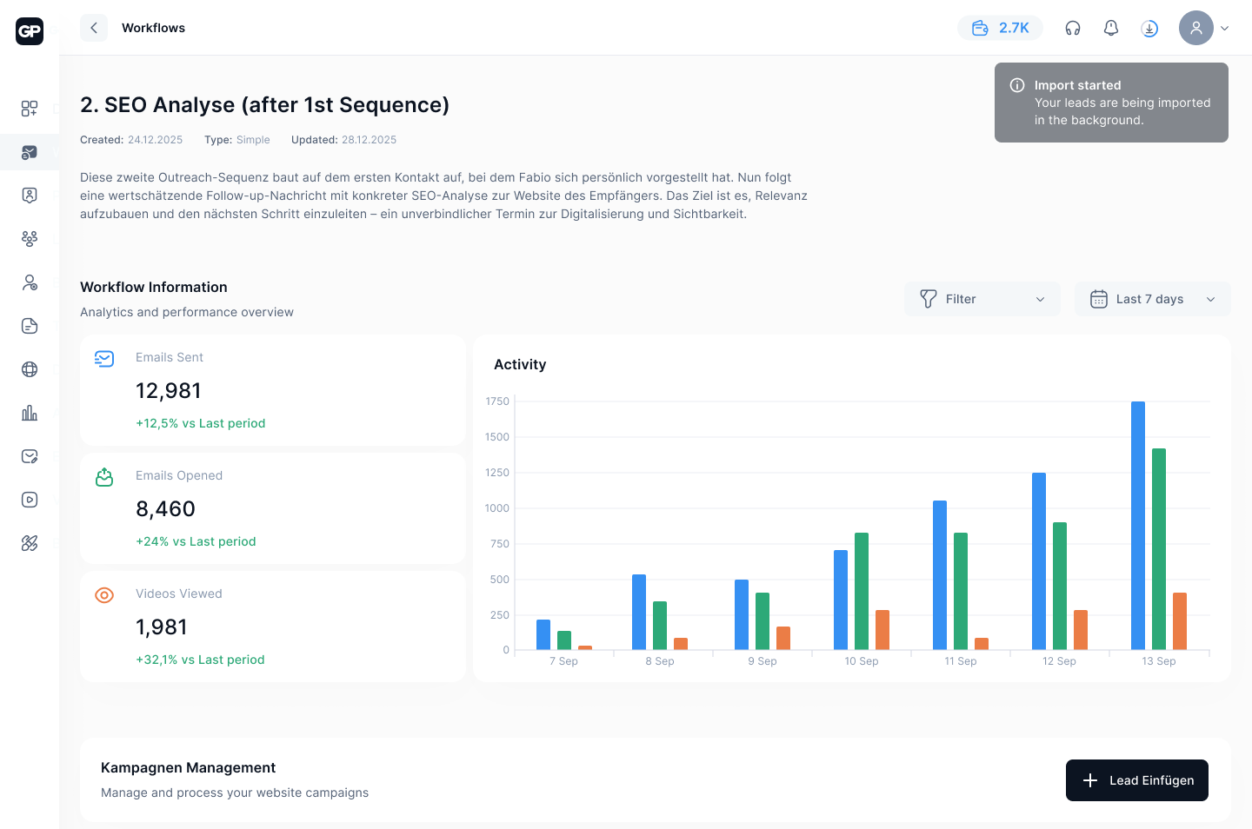
Task: View the import download progress icon
Action: [1149, 28]
